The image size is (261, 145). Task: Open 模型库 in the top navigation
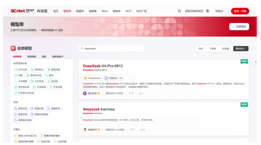click(x=67, y=11)
